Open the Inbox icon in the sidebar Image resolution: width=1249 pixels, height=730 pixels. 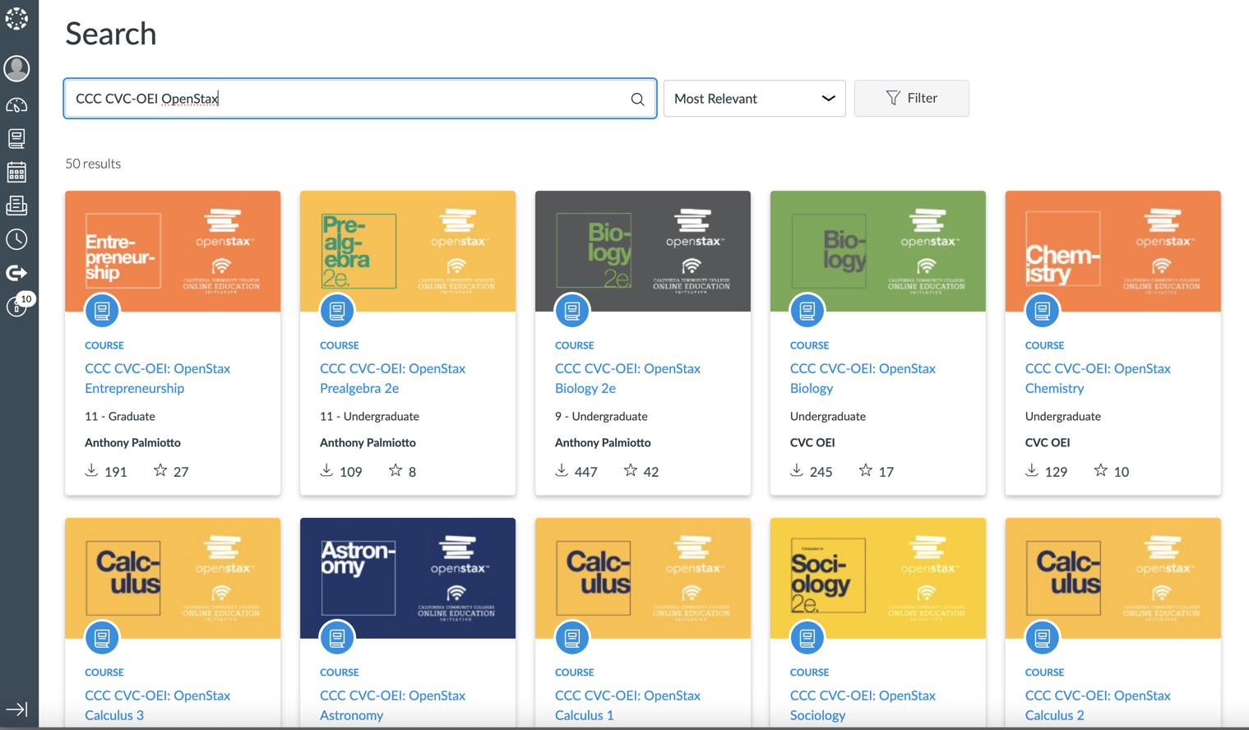(x=17, y=206)
